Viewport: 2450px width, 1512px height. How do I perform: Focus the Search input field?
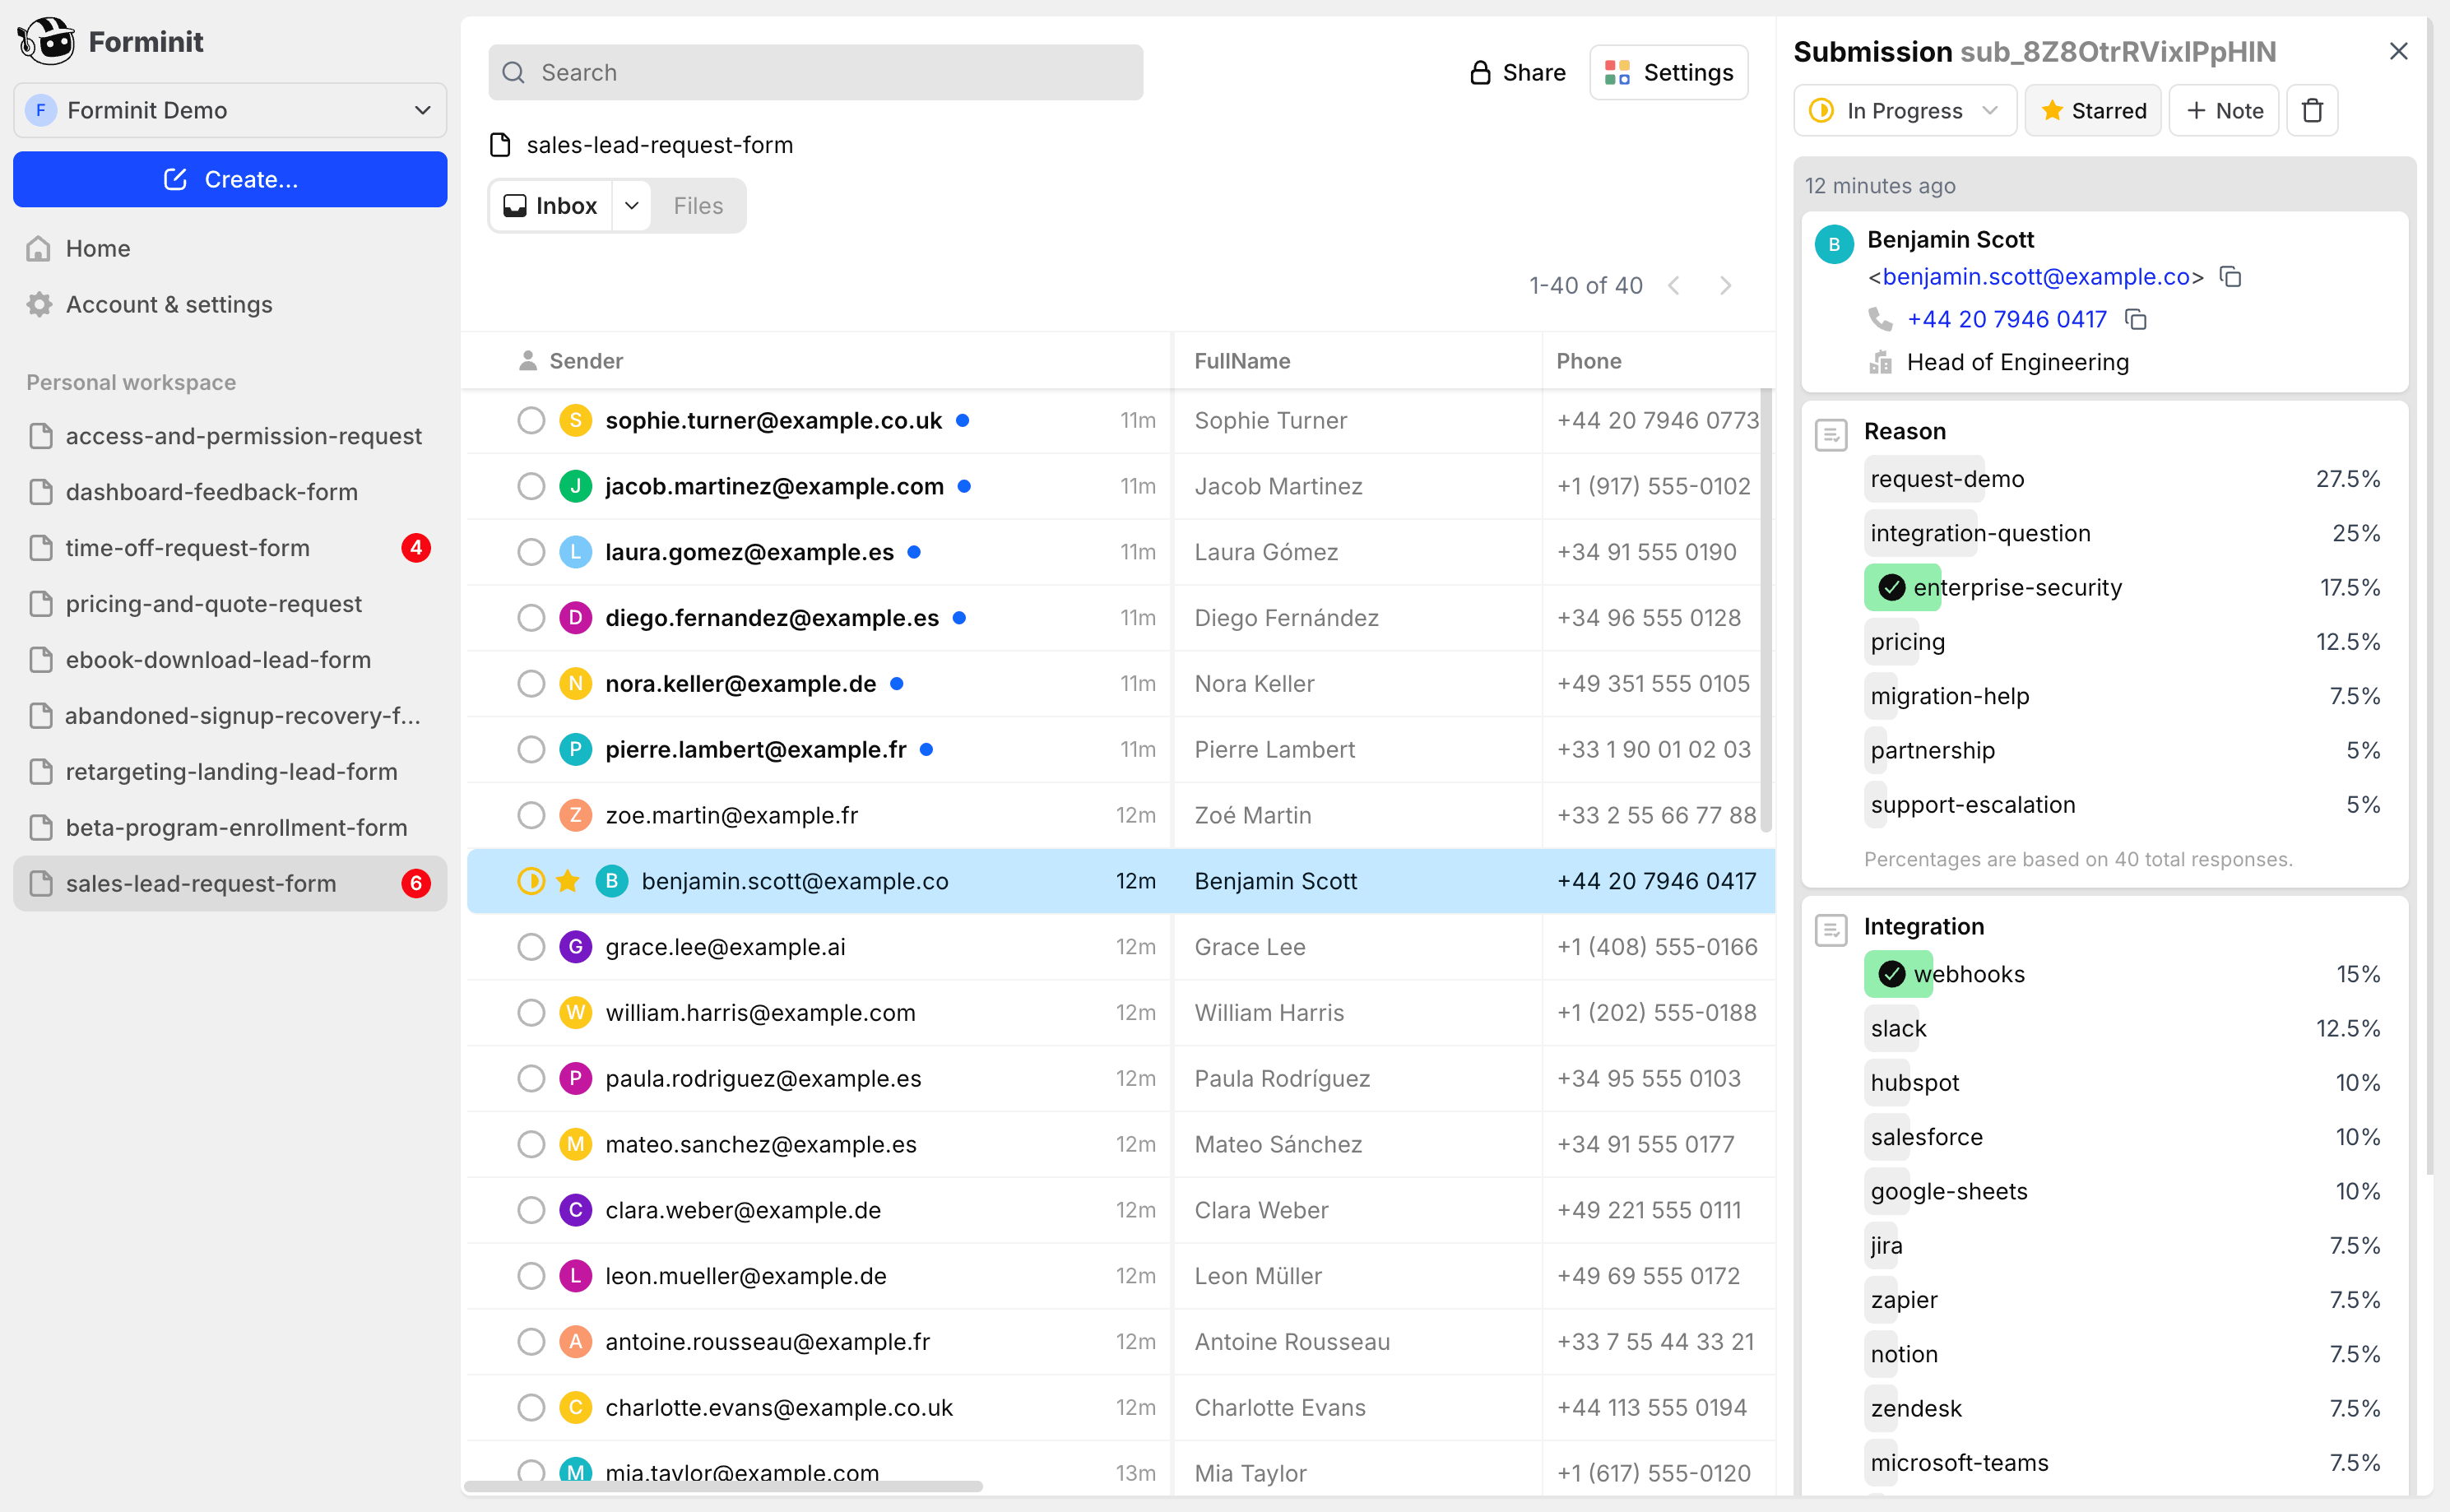click(x=815, y=73)
